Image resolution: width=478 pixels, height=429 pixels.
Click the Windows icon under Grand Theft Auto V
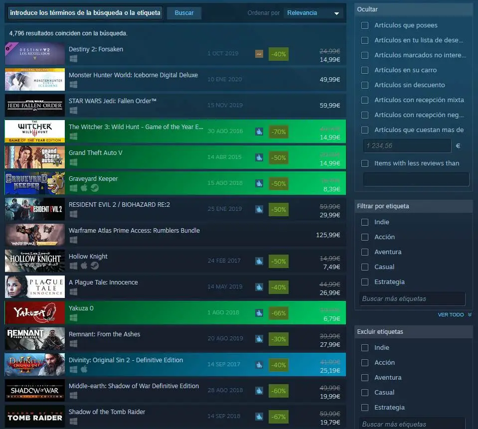coord(73,162)
